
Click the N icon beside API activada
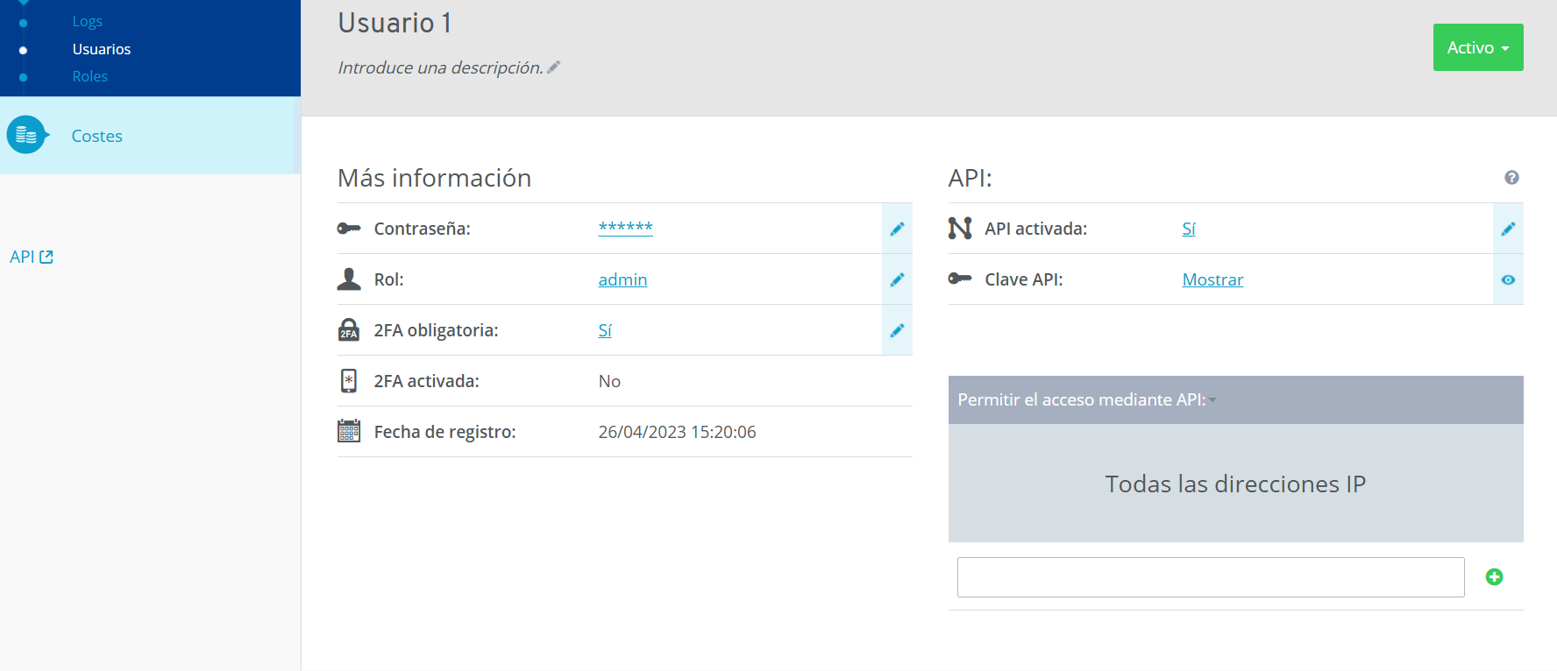[960, 229]
